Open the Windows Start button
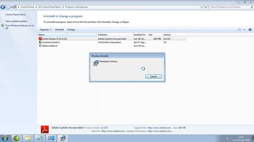 (x=5, y=138)
